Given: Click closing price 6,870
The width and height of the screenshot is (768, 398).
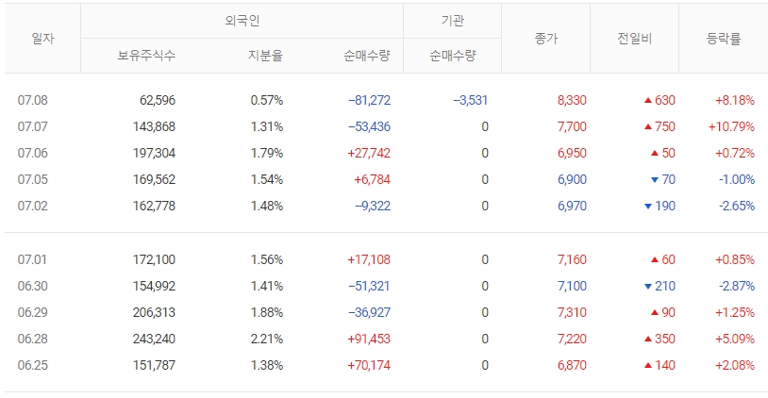Looking at the screenshot, I should 572,365.
